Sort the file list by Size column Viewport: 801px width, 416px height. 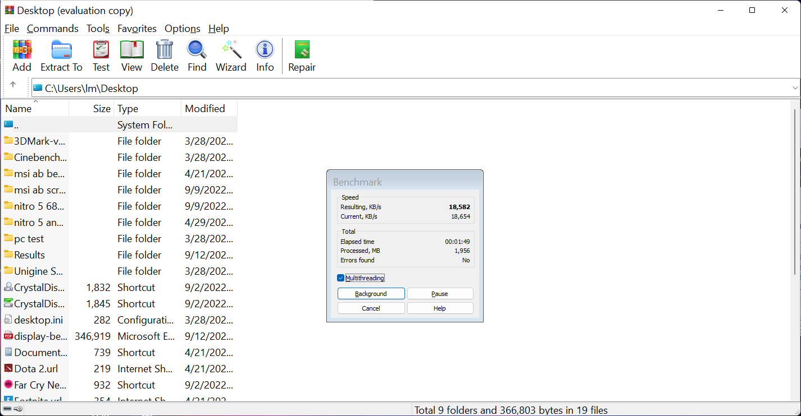pos(92,109)
